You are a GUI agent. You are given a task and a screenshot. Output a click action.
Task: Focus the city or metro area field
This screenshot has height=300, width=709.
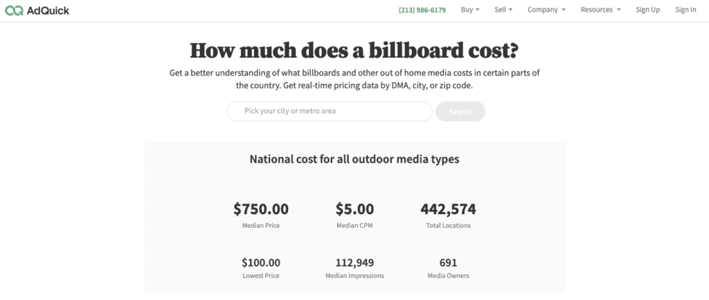click(330, 111)
